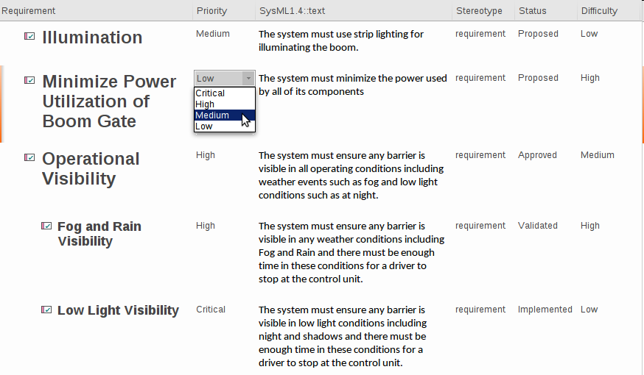
Task: Sort by the Status column header
Action: pyautogui.click(x=532, y=11)
